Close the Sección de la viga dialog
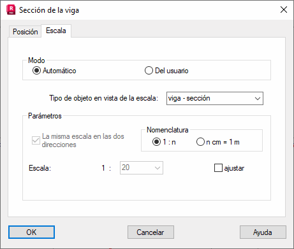This screenshot has width=294, height=249. [284, 10]
